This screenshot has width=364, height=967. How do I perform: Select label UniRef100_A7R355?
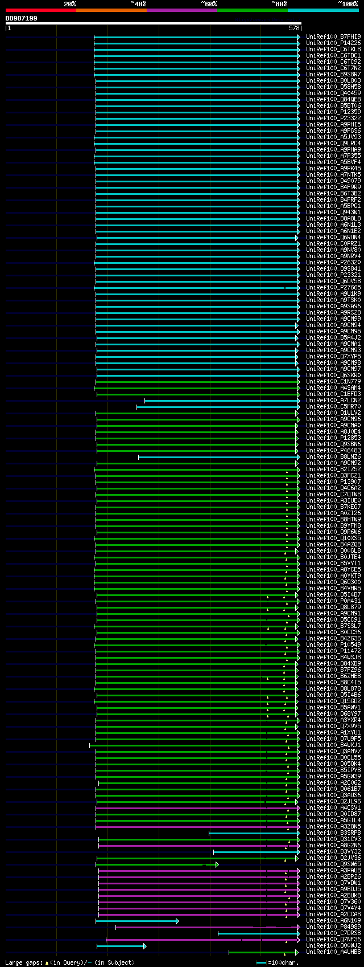click(x=333, y=156)
